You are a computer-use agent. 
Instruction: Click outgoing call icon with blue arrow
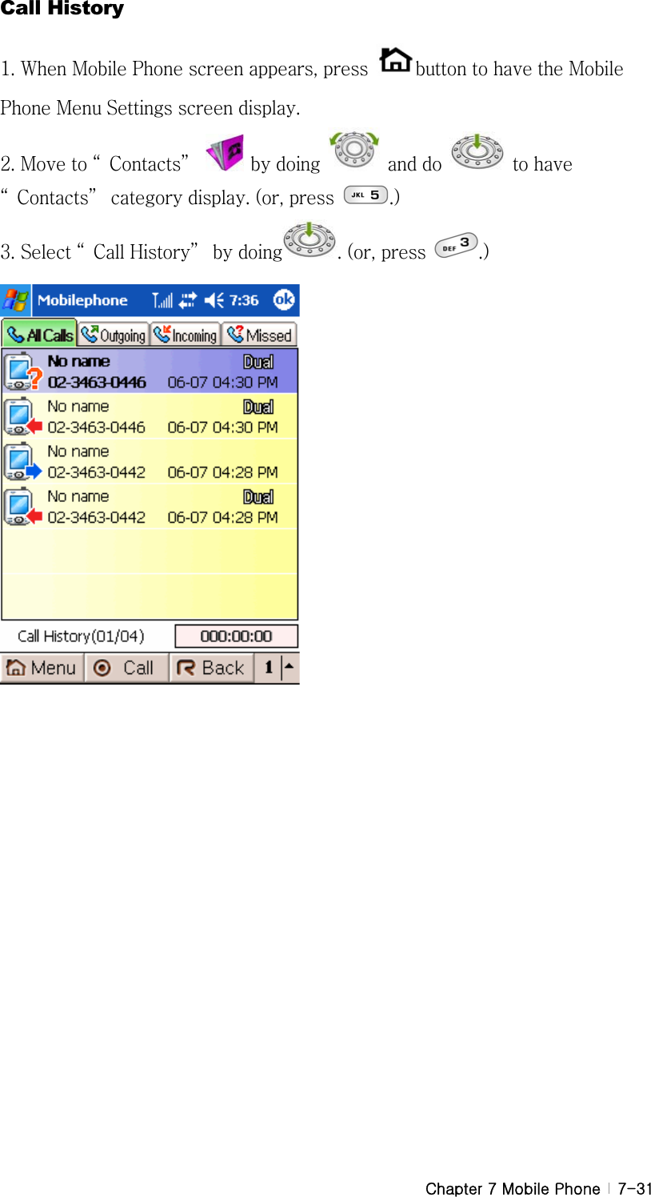(x=22, y=461)
